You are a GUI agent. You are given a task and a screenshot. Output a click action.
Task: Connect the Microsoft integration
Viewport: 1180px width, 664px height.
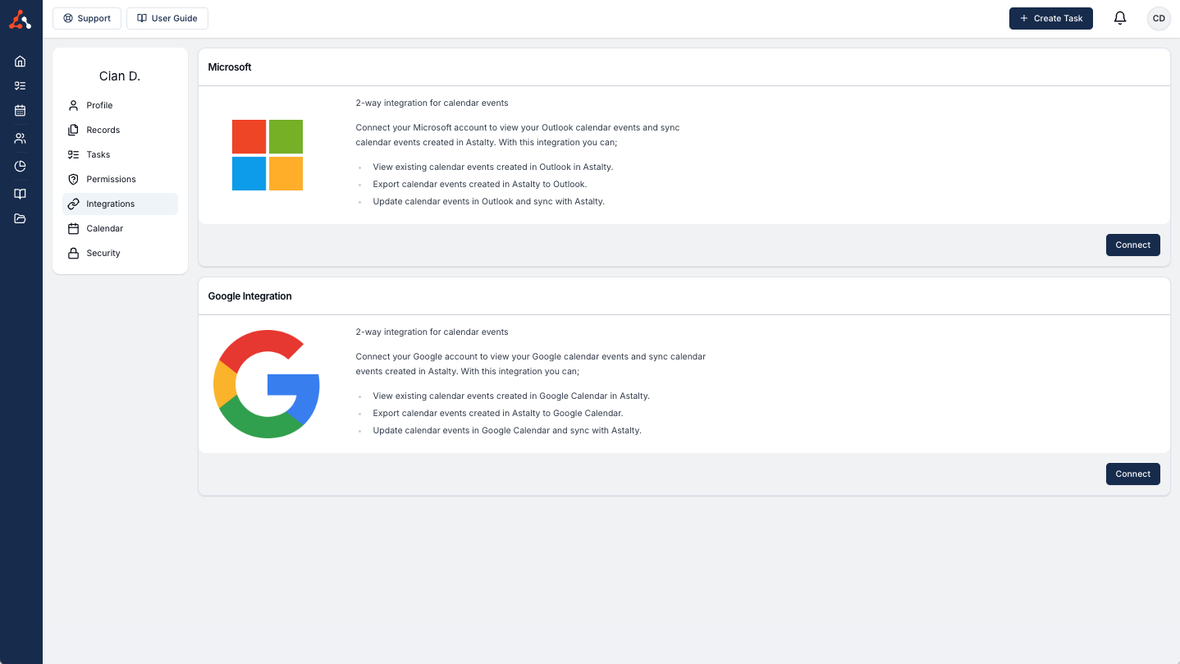click(x=1132, y=245)
